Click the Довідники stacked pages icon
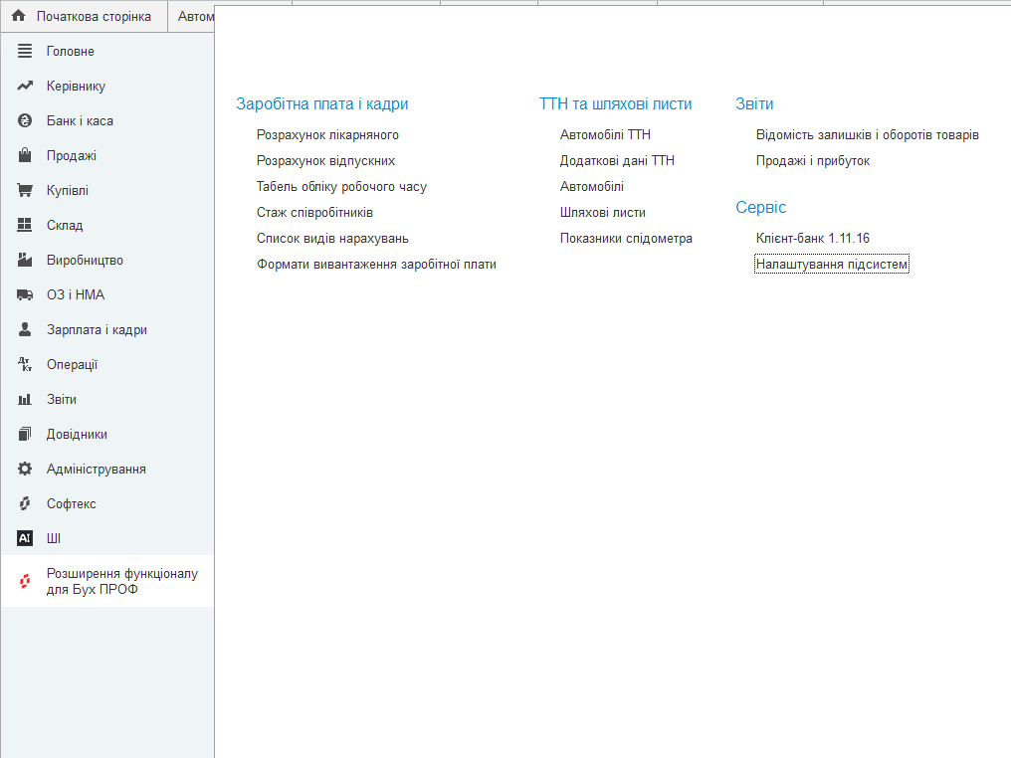The image size is (1011, 758). pos(25,434)
